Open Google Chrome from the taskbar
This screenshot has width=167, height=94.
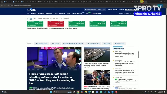click(x=78, y=92)
